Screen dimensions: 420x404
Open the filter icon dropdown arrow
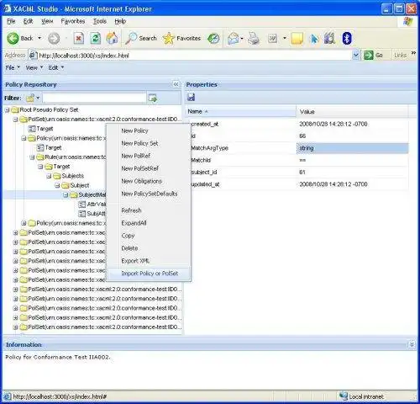[38, 98]
